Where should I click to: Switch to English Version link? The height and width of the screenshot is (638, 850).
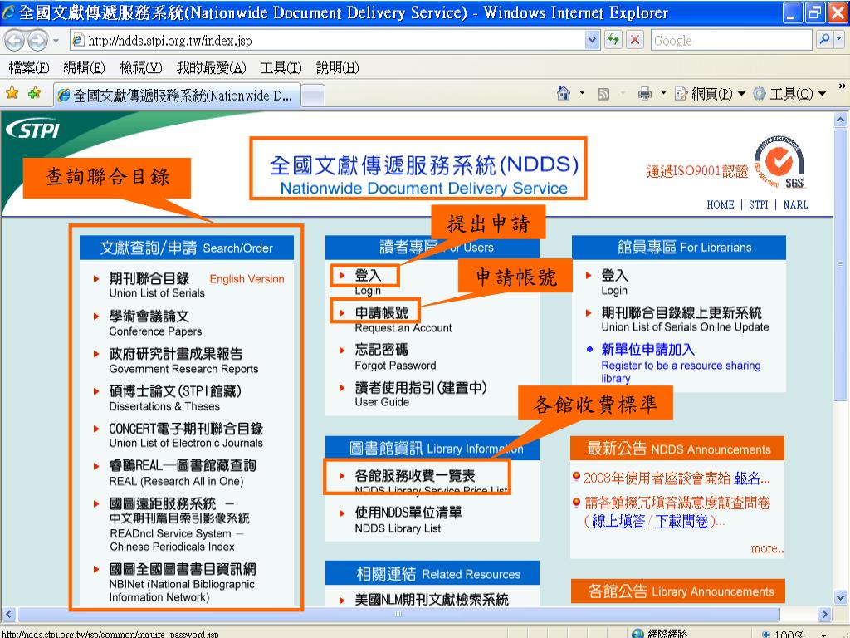(247, 279)
